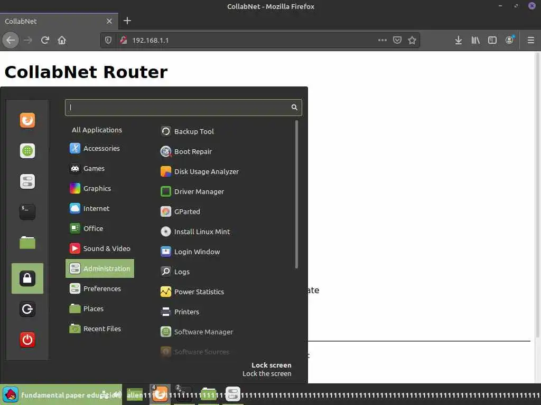Click file manager window button in panel

pyautogui.click(x=208, y=394)
